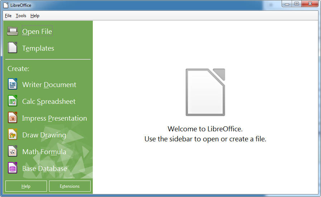This screenshot has width=321, height=197.
Task: Minimize the LibreOffice window
Action: (287, 4)
